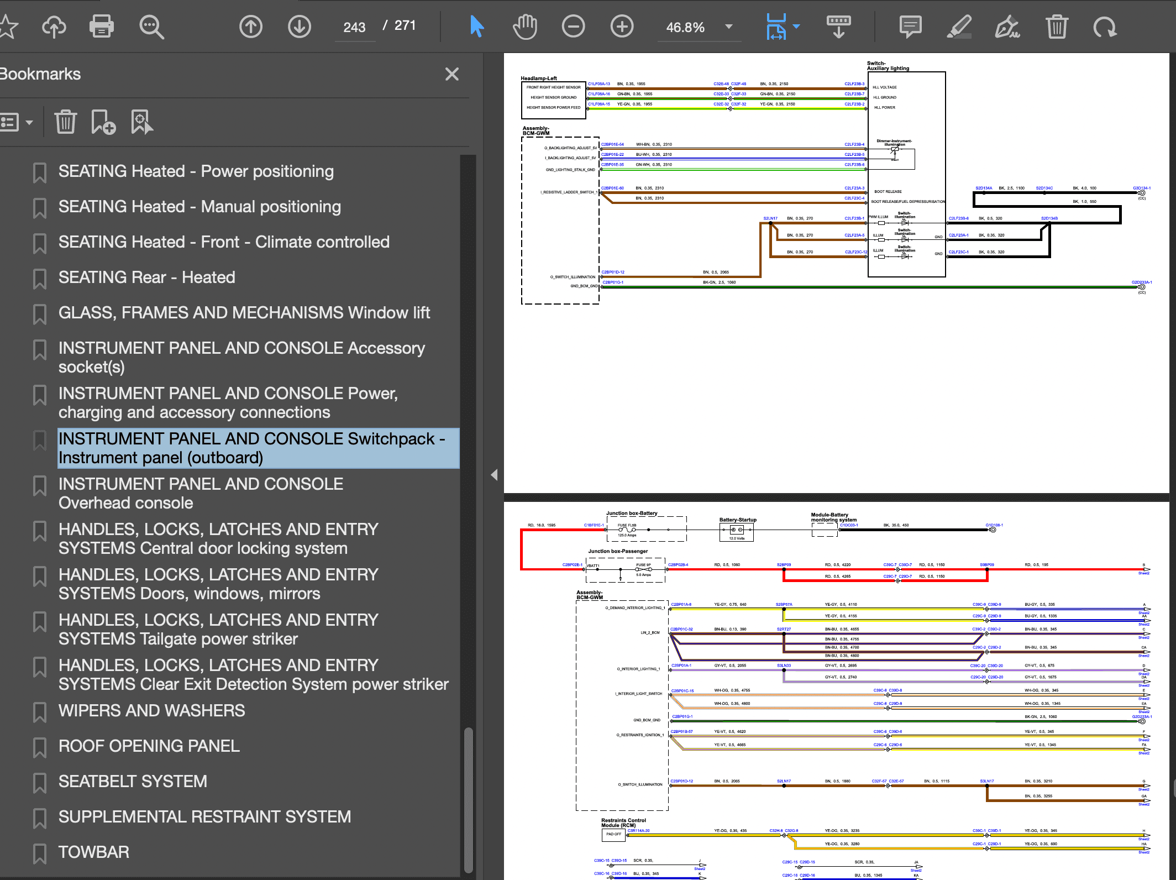Delete the selected bookmark with the trash icon
This screenshot has width=1176, height=880.
pyautogui.click(x=65, y=122)
